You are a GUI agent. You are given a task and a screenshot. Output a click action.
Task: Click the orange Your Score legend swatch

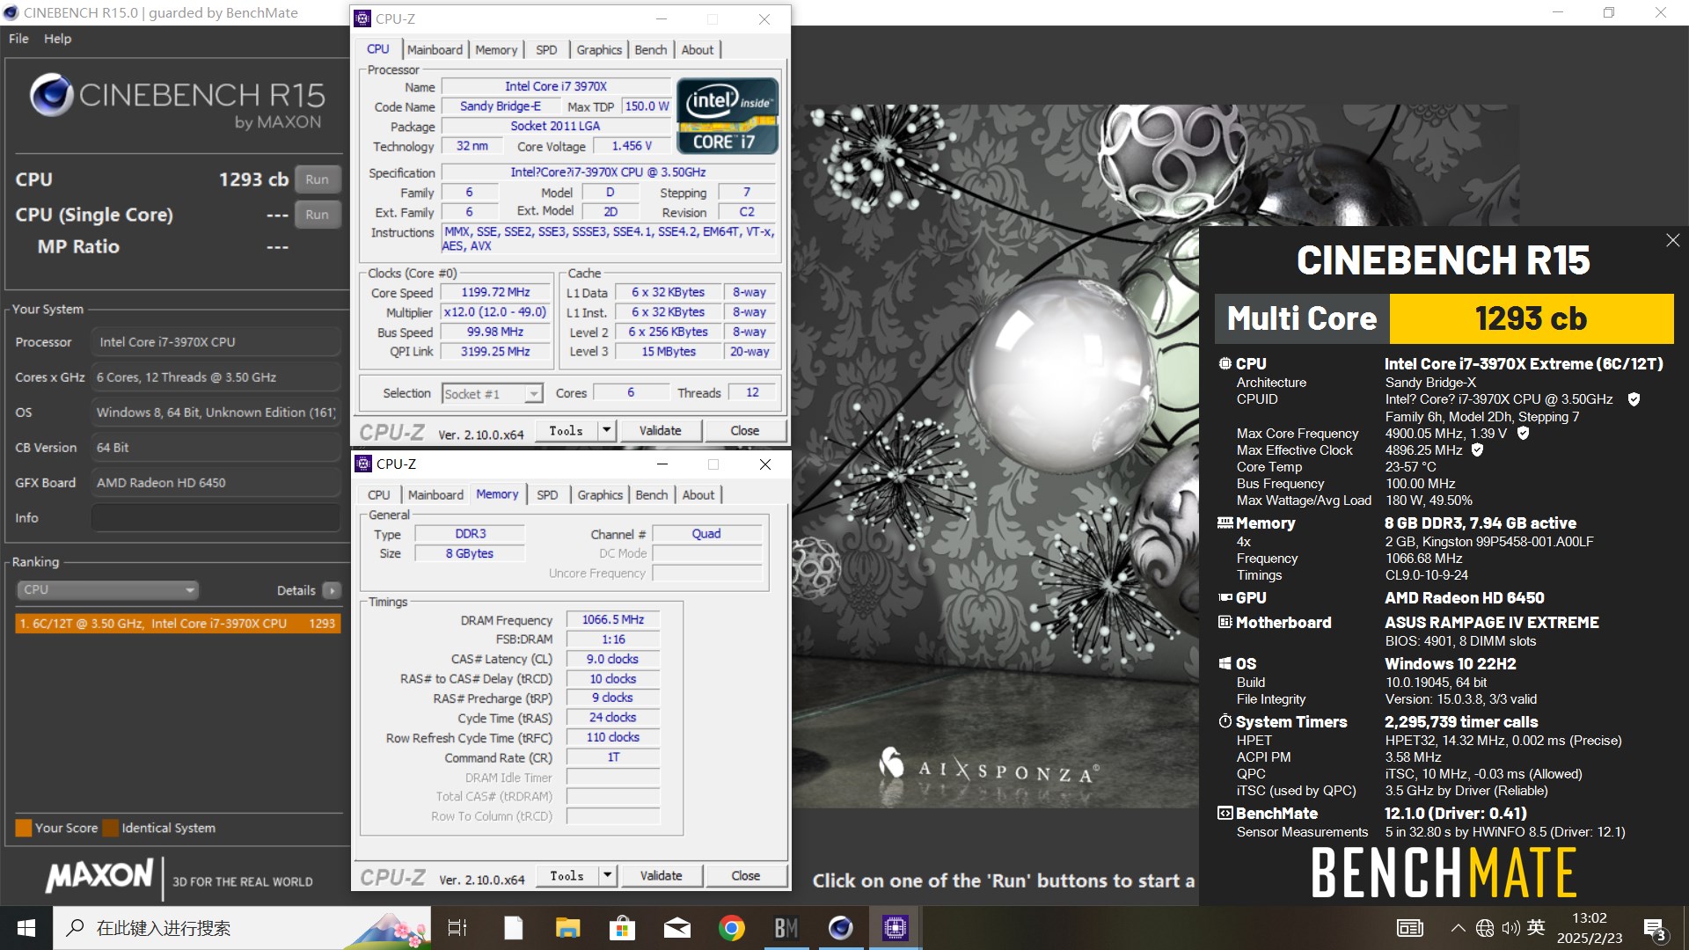pyautogui.click(x=24, y=828)
